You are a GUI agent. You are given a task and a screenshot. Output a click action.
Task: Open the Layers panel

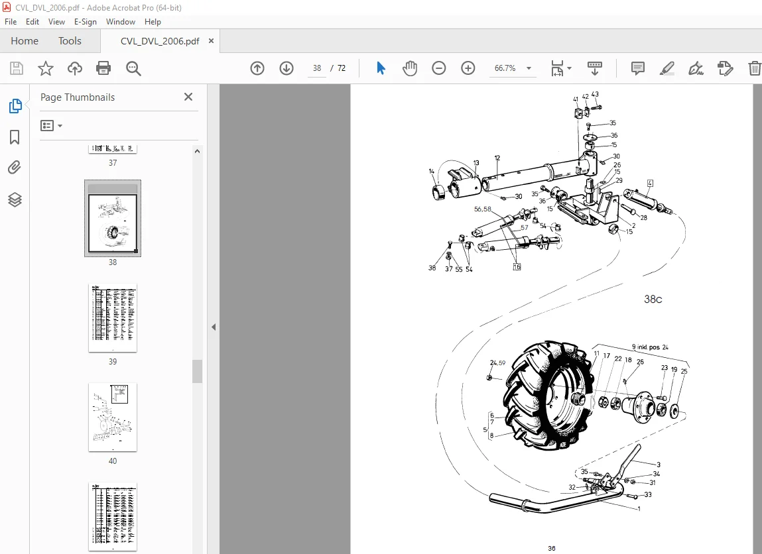coord(15,199)
